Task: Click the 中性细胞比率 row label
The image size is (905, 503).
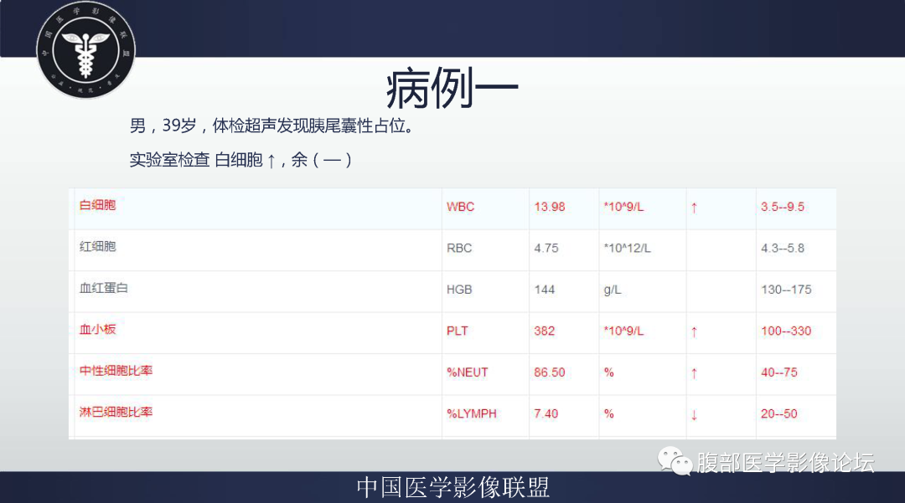Action: tap(116, 371)
